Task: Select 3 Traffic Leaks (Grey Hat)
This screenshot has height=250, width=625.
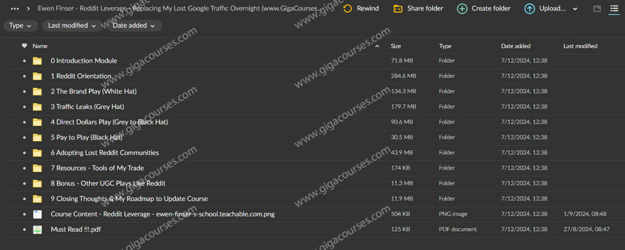Action: point(87,107)
